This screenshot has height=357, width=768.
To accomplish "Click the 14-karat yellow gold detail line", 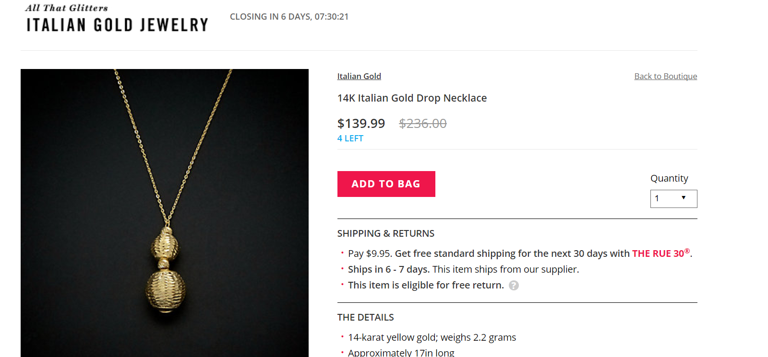I will [x=432, y=337].
